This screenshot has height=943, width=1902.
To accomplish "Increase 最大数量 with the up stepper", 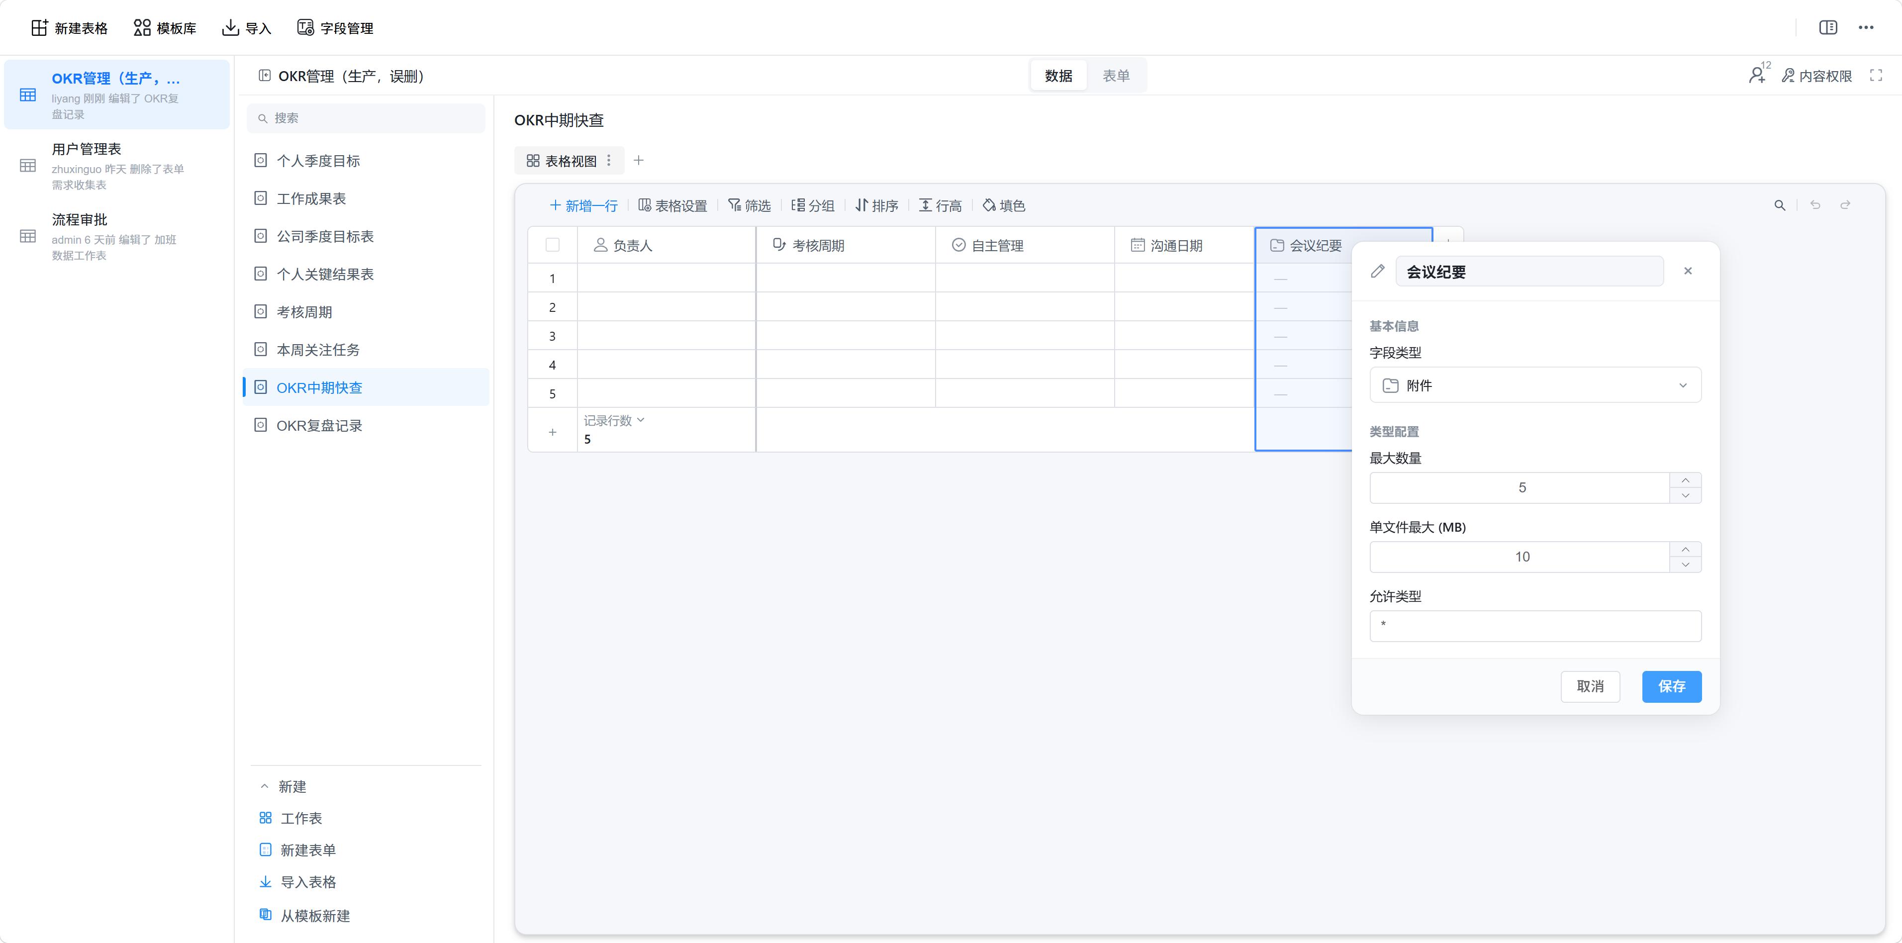I will click(x=1685, y=480).
